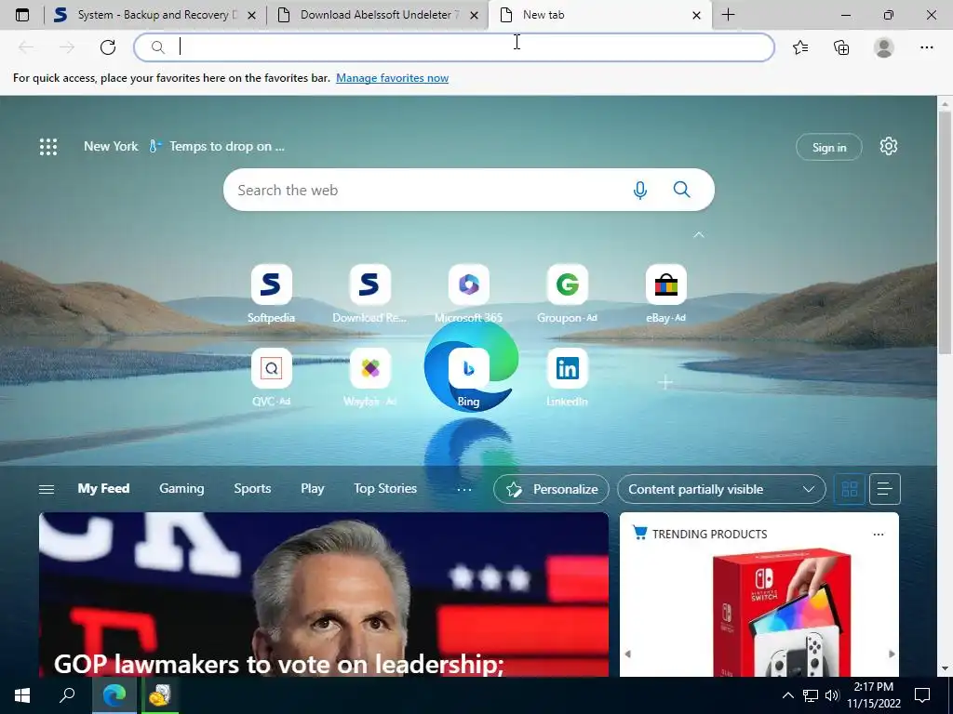Viewport: 953px width, 714px height.
Task: Click the web search magnifier icon
Action: (x=681, y=190)
